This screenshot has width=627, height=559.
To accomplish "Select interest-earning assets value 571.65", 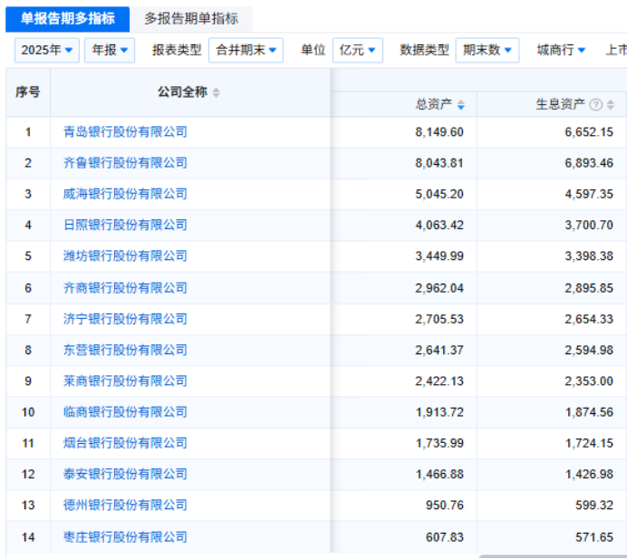I will pyautogui.click(x=594, y=537).
